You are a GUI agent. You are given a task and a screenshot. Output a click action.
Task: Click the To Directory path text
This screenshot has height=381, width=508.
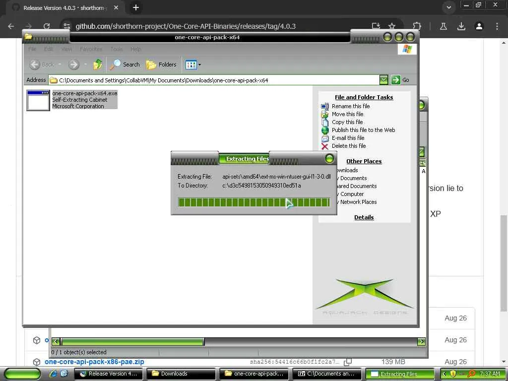(261, 186)
